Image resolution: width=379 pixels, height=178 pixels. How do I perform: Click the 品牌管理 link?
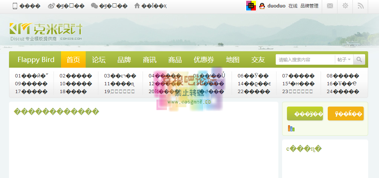coord(309,6)
